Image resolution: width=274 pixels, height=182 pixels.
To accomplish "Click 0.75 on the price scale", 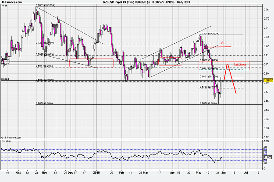I will [266, 19].
